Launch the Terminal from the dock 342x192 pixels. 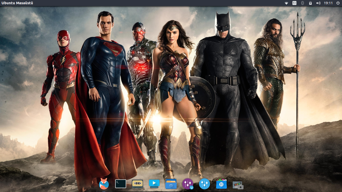(x=120, y=184)
